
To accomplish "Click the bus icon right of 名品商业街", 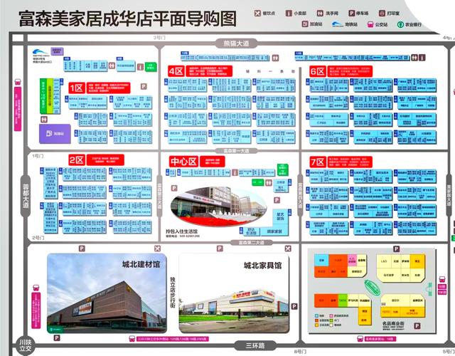I will pos(442,279).
